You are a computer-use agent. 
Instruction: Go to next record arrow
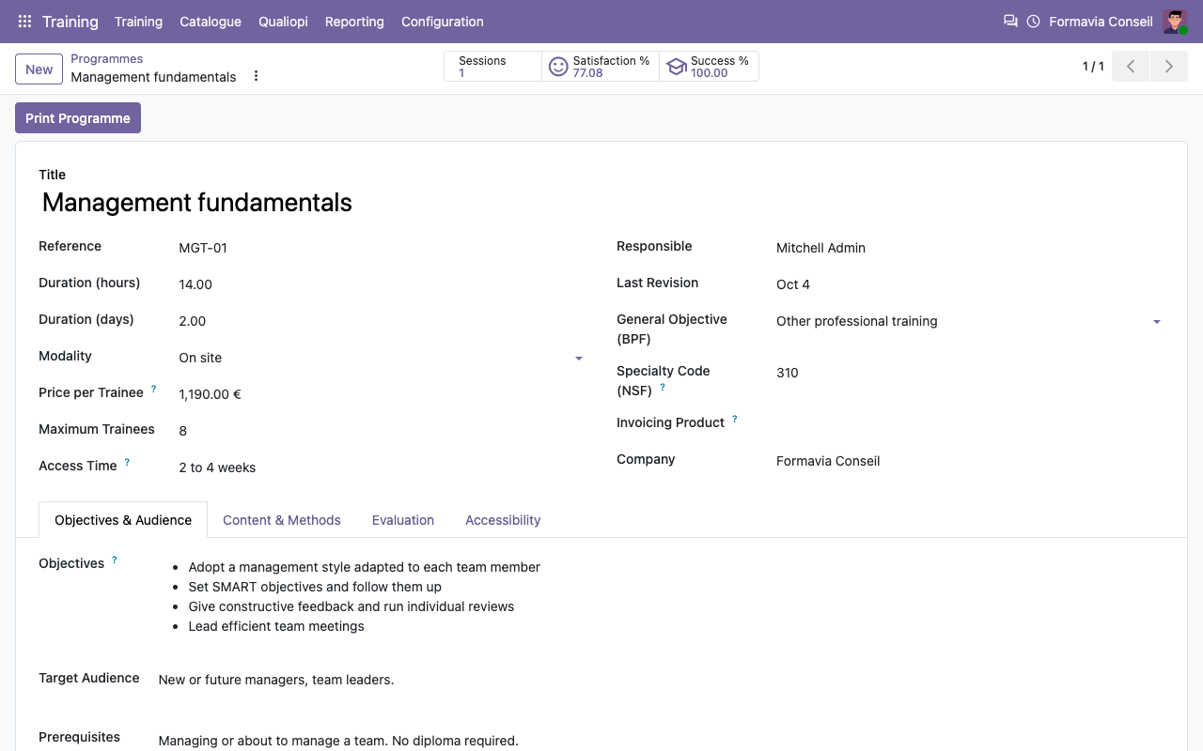tap(1169, 67)
